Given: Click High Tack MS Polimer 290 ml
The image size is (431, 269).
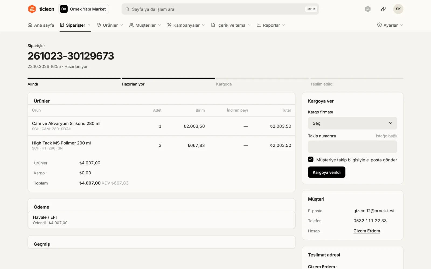Looking at the screenshot, I should (61, 143).
